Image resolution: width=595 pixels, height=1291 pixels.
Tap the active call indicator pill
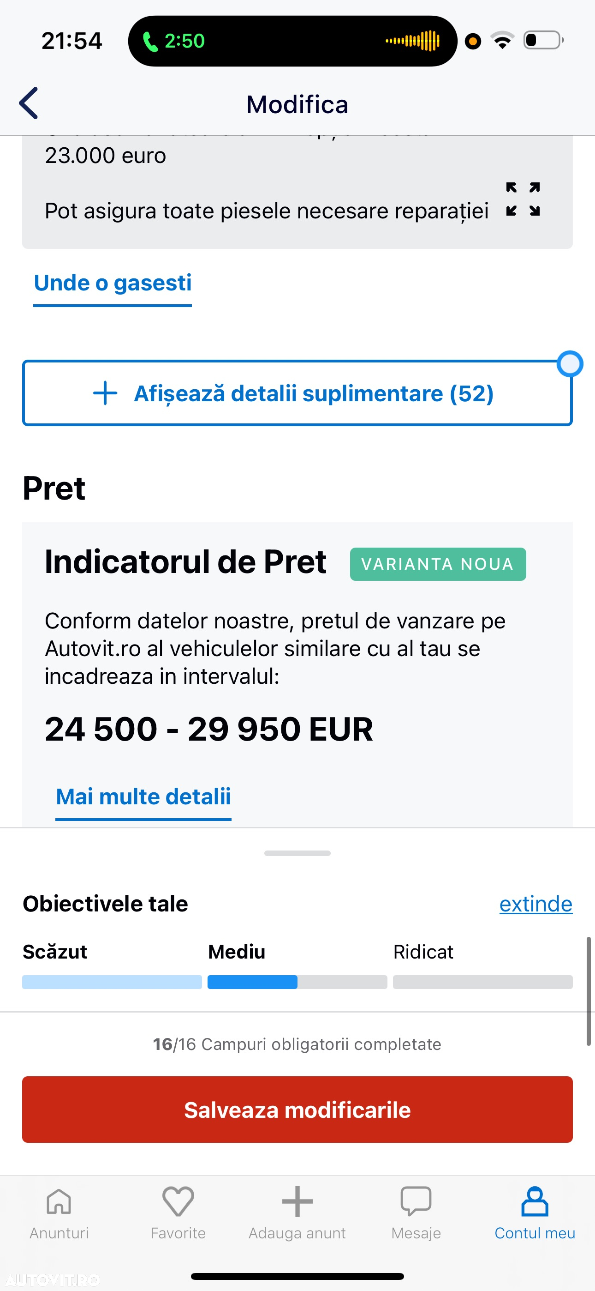tap(292, 41)
